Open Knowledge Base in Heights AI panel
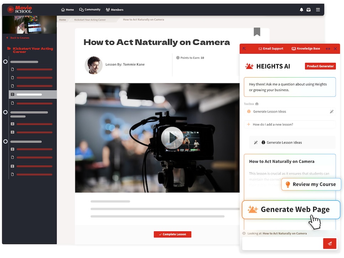The width and height of the screenshot is (344, 258). (x=306, y=49)
